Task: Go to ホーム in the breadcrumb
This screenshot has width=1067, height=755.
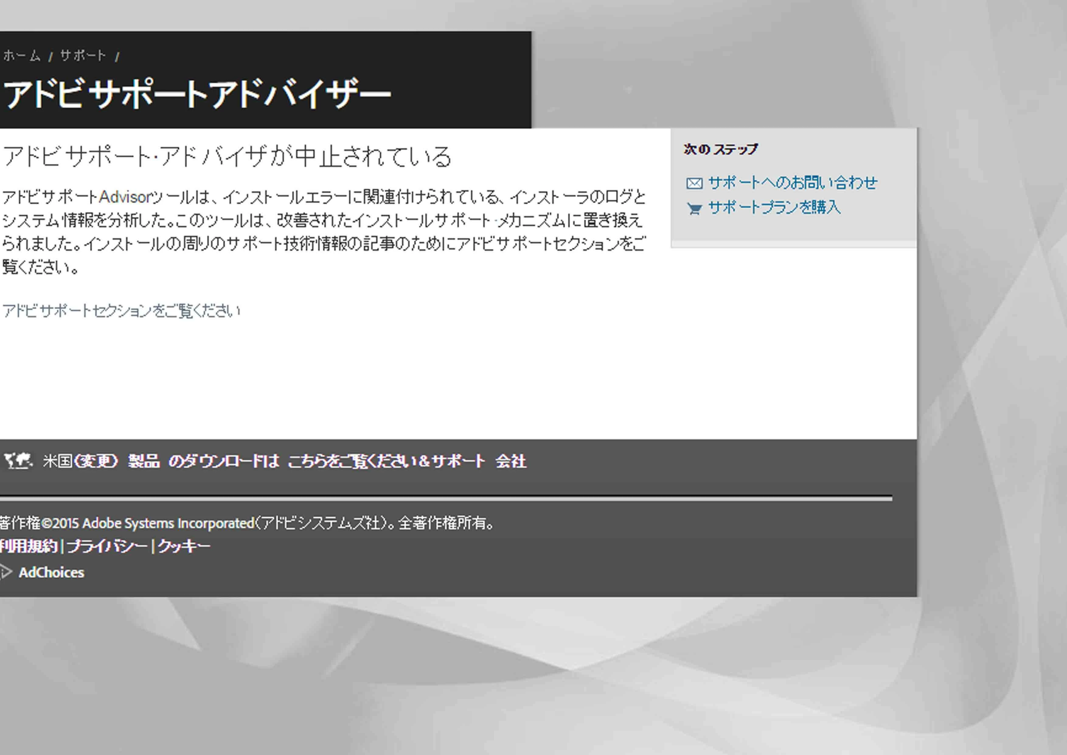Action: coord(22,56)
